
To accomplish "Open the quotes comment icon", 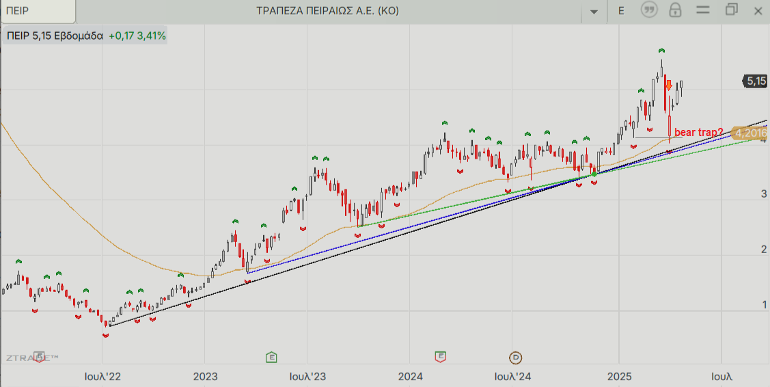I will 649,10.
